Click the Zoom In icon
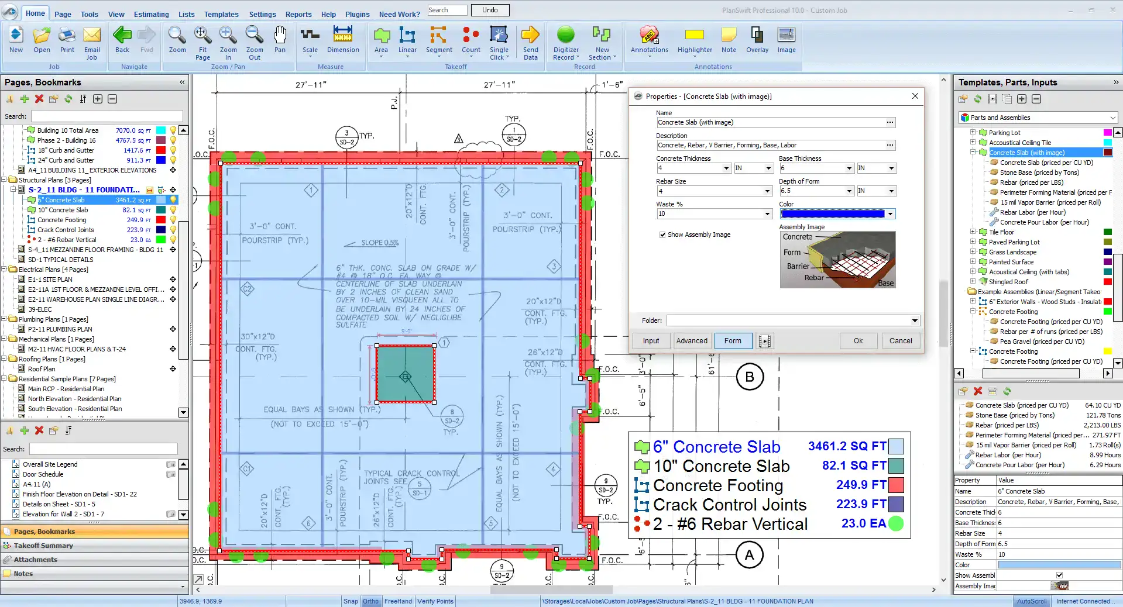 [228, 42]
